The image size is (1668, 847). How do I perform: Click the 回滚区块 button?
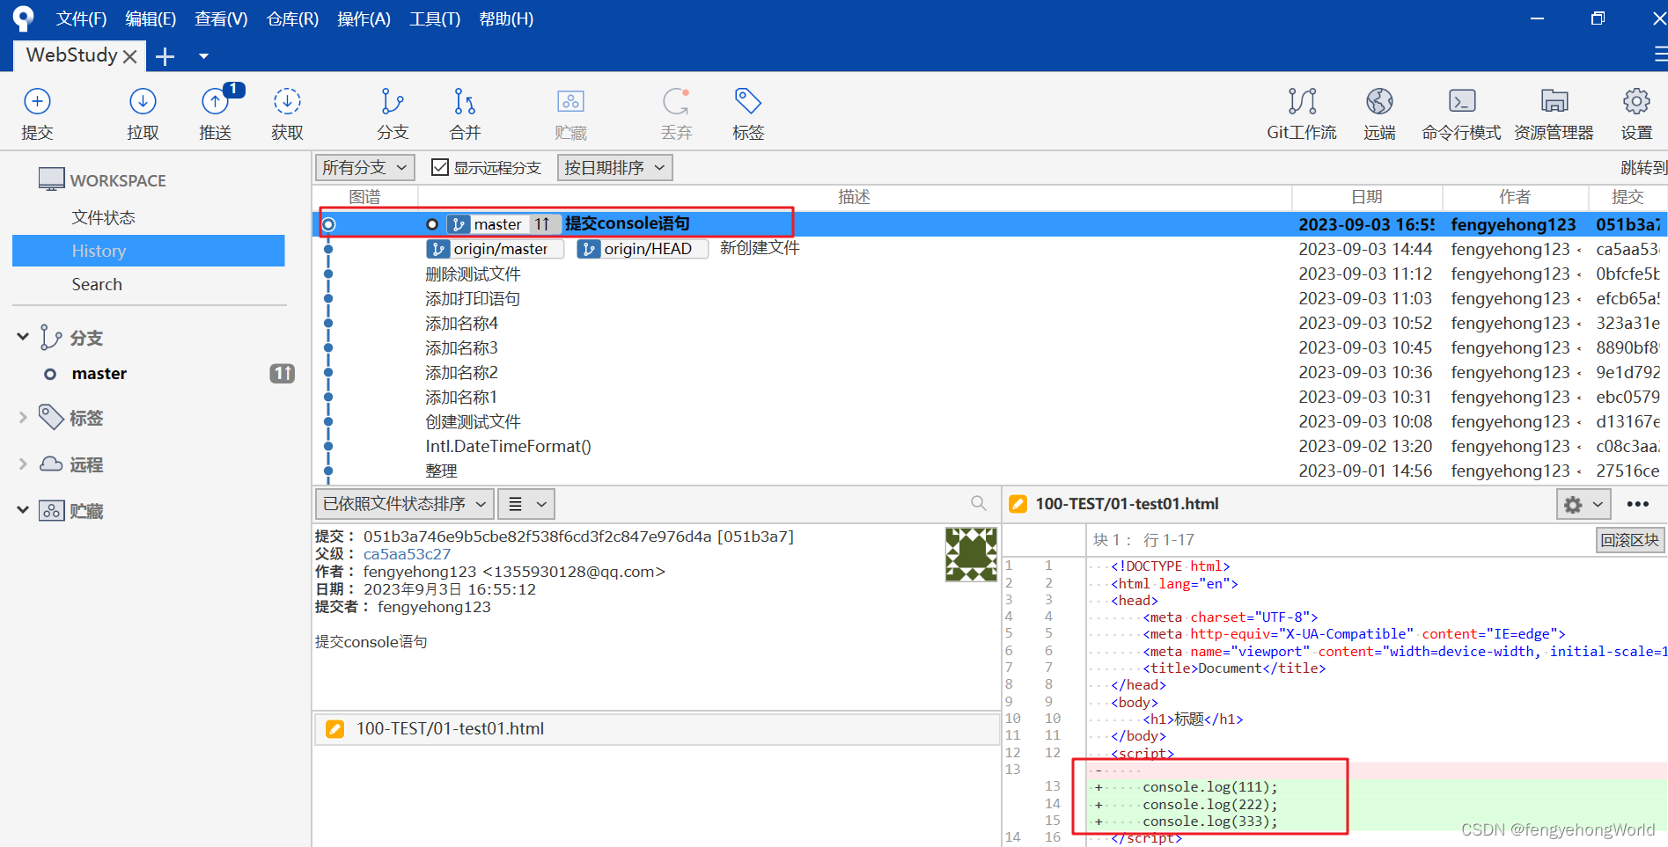pyautogui.click(x=1629, y=540)
